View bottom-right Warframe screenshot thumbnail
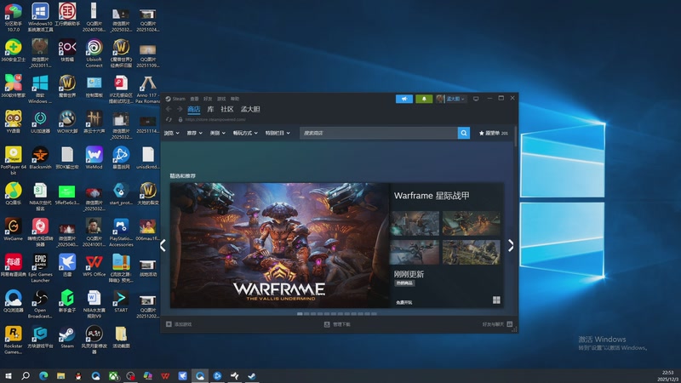Screen dimensions: 681x383 [x=472, y=252]
